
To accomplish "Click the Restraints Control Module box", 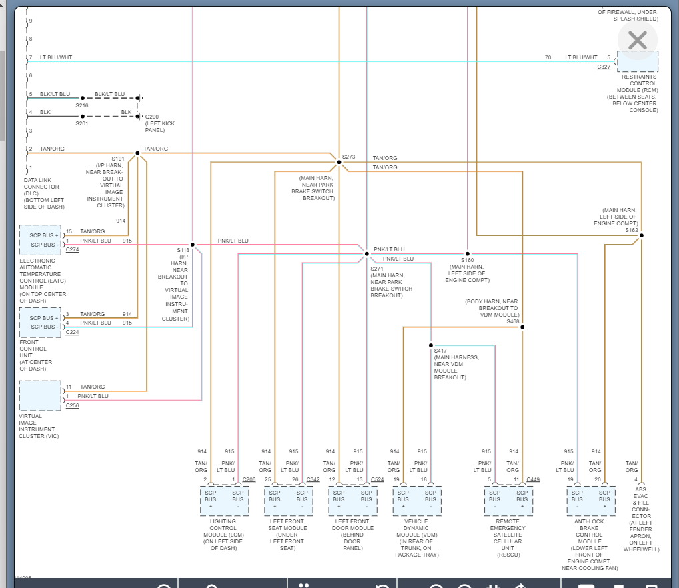I will 638,61.
